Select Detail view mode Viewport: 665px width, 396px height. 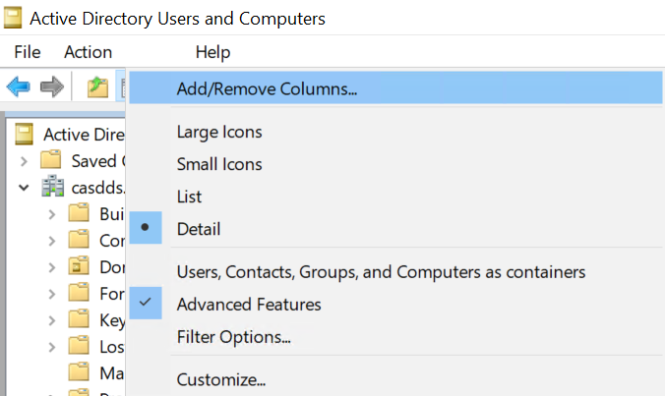point(395,229)
